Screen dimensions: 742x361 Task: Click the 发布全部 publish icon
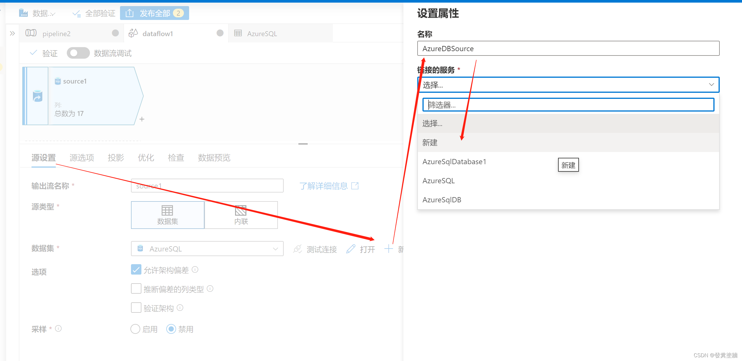pos(130,13)
